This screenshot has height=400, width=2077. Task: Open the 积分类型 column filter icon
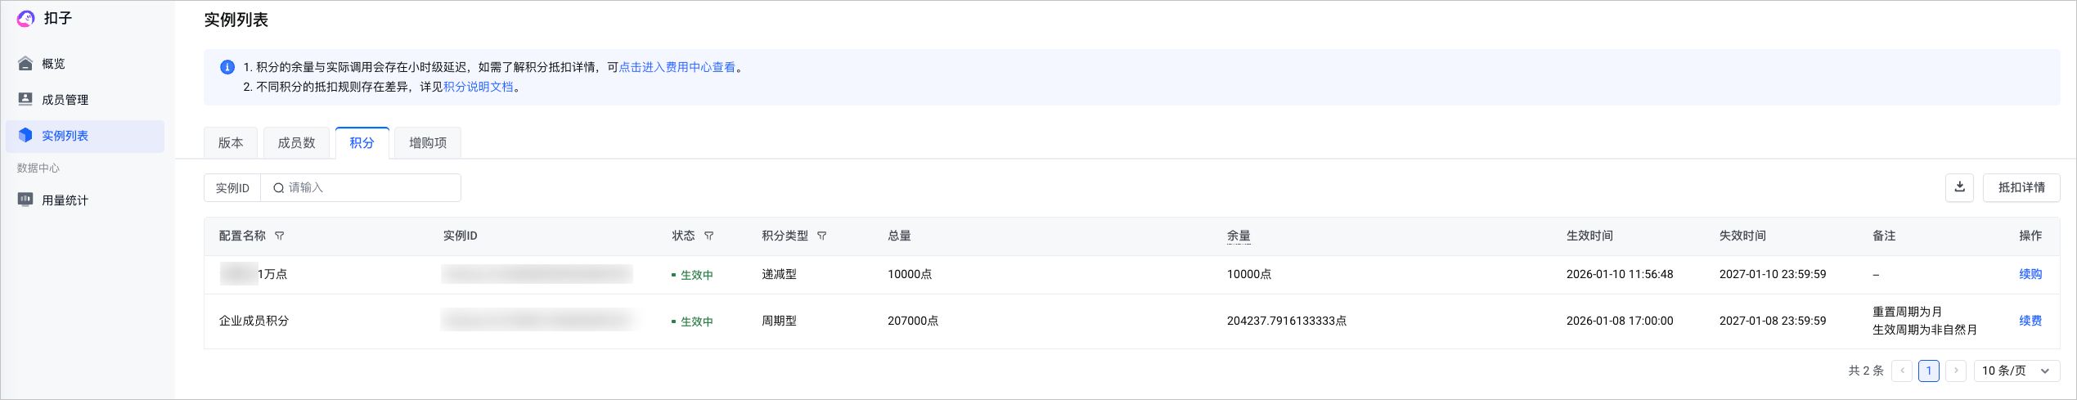click(x=822, y=236)
